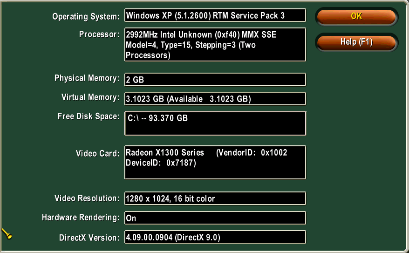Select the Operating System value field

pos(215,15)
